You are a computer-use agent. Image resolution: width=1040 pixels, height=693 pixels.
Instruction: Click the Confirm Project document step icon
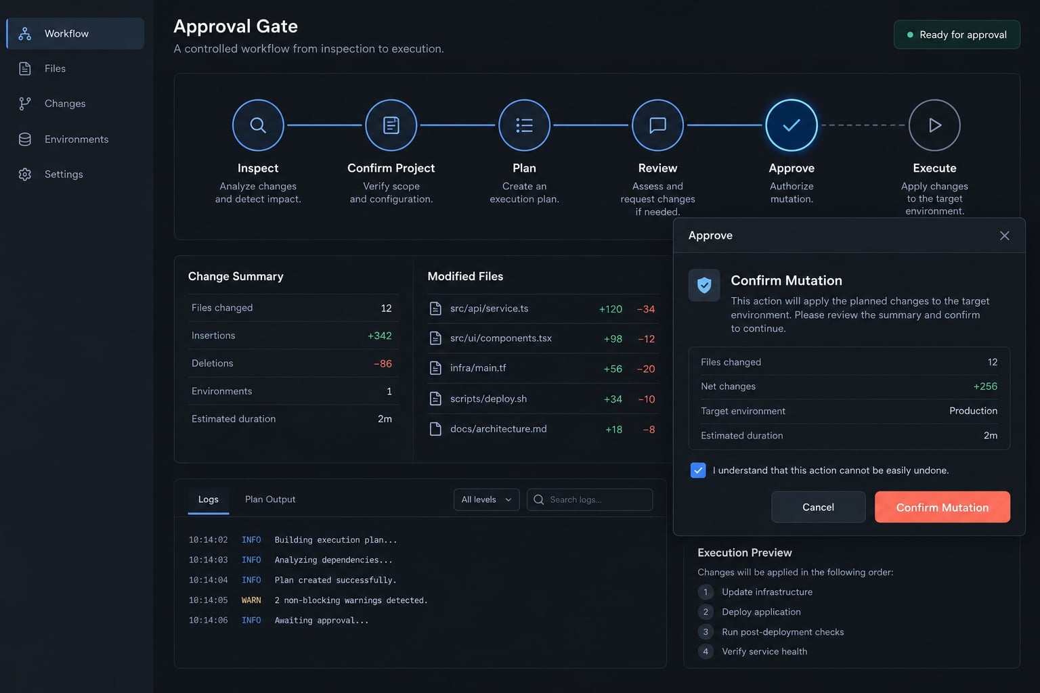391,125
